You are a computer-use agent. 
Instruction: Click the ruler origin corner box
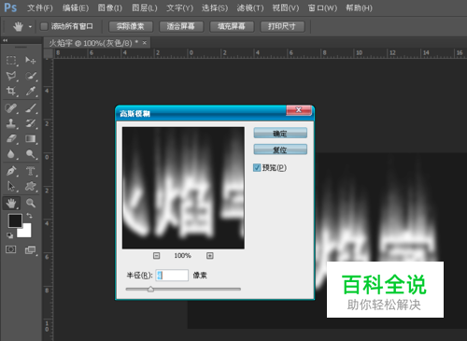(x=48, y=53)
